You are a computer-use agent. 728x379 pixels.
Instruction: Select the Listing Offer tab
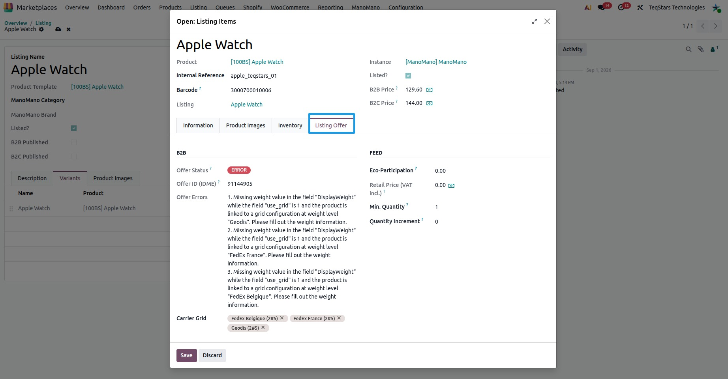tap(331, 125)
